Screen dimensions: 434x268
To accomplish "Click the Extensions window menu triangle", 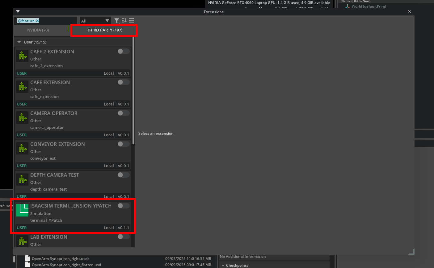I will click(18, 12).
